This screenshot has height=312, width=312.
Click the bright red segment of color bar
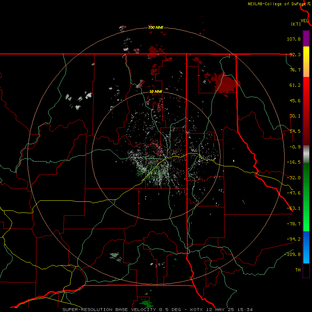click(x=306, y=86)
